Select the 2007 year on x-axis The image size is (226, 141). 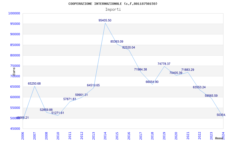(35, 135)
